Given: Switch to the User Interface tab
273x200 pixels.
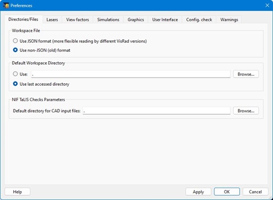Looking at the screenshot, I should click(x=165, y=20).
